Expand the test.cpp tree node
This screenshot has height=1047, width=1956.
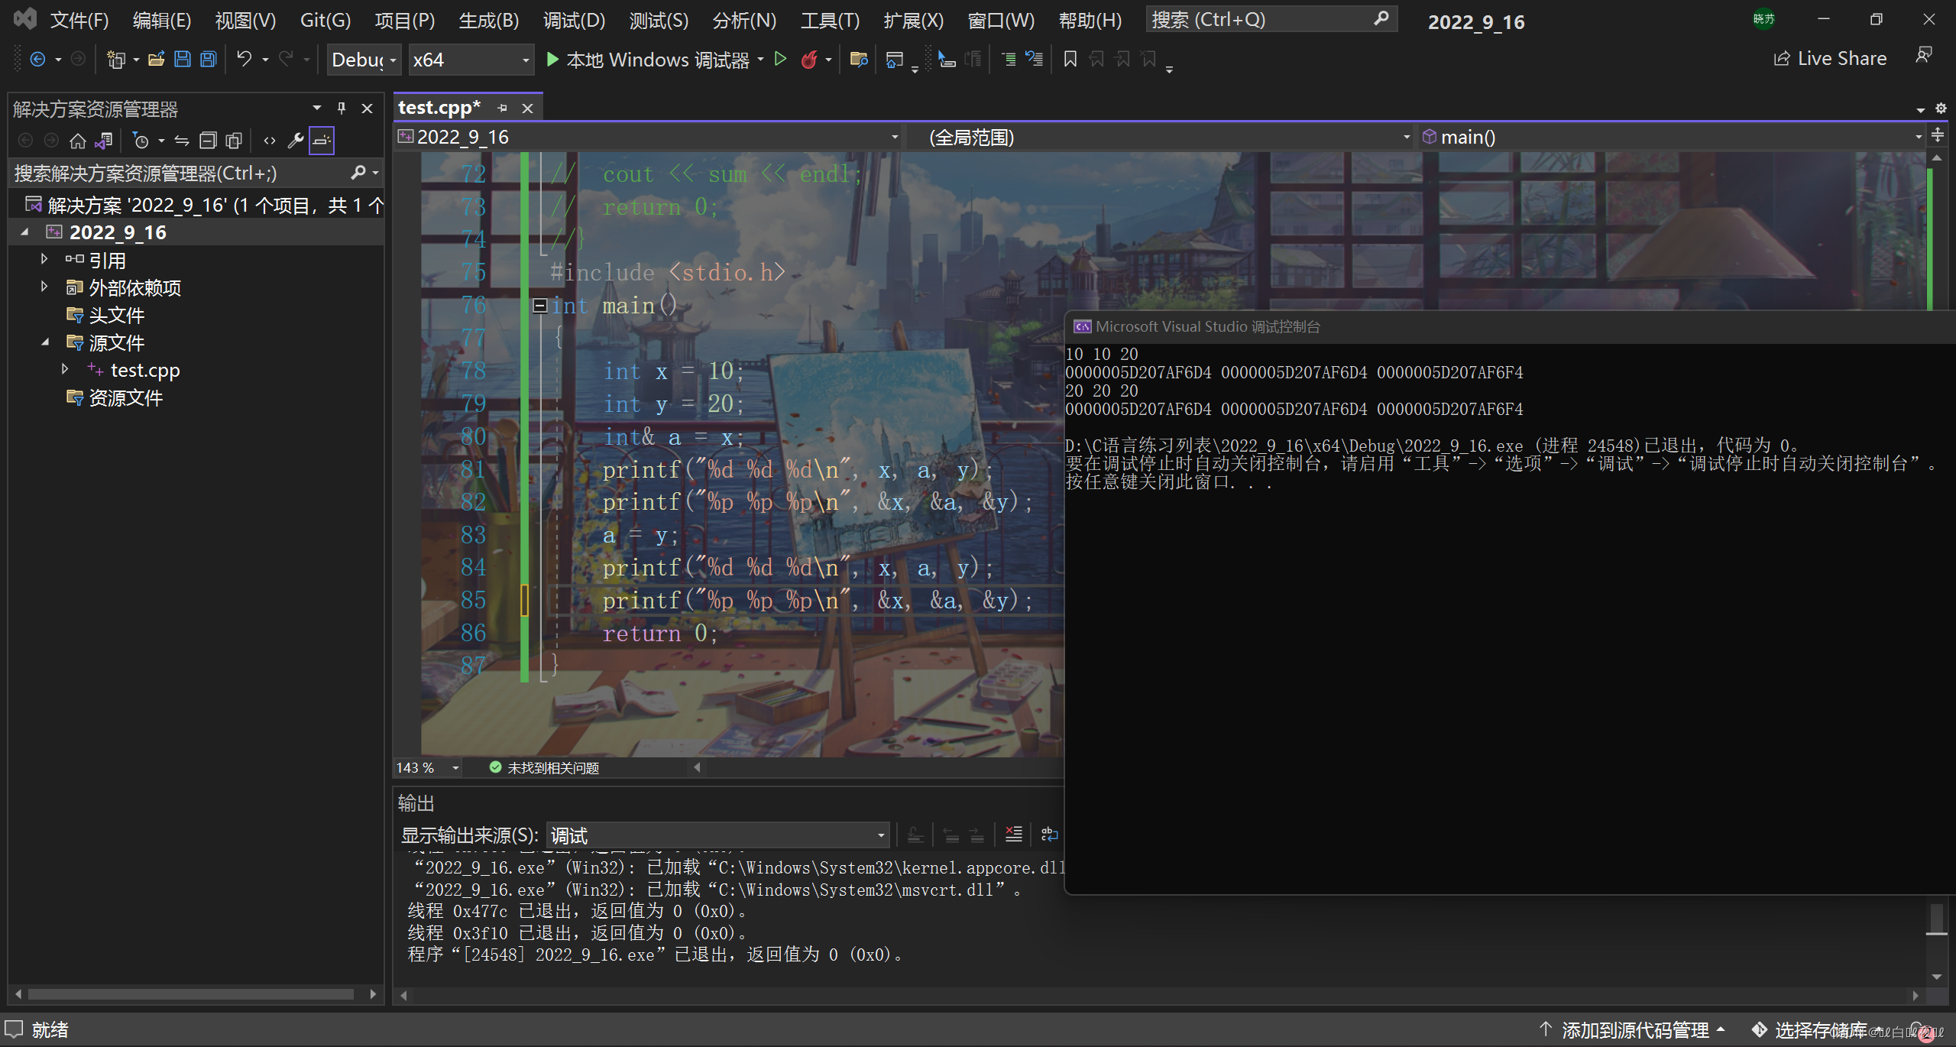66,370
